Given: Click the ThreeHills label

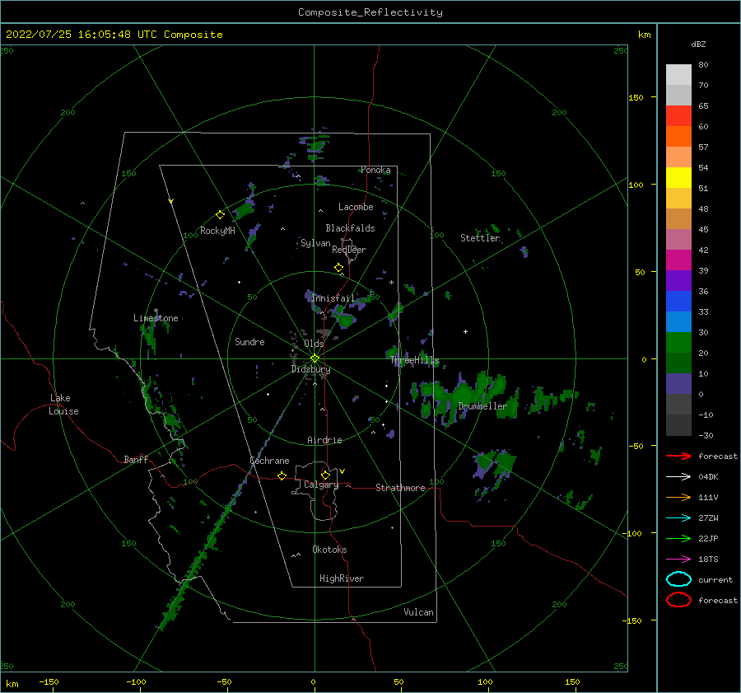Looking at the screenshot, I should (x=415, y=360).
